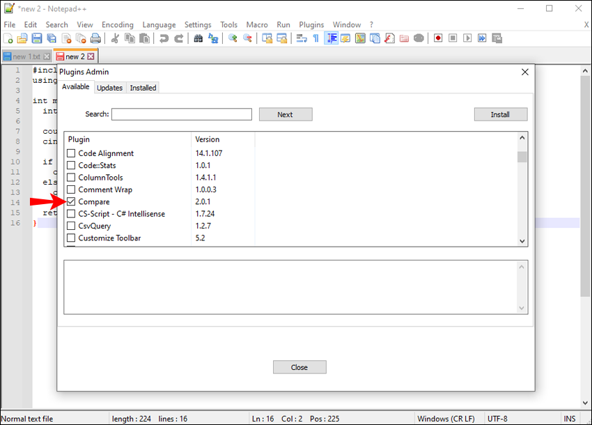
Task: Open Find with the binoculars icon
Action: pos(198,38)
